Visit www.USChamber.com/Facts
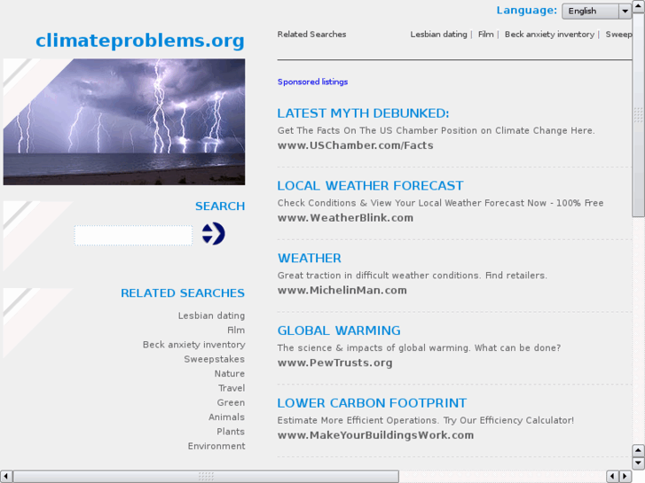 pyautogui.click(x=356, y=145)
